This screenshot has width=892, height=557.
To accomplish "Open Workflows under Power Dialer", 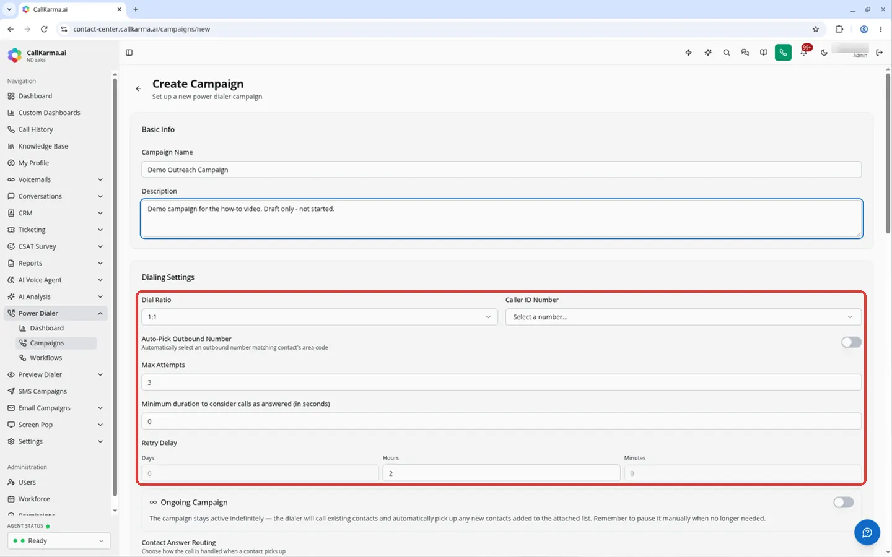I will coord(56,358).
